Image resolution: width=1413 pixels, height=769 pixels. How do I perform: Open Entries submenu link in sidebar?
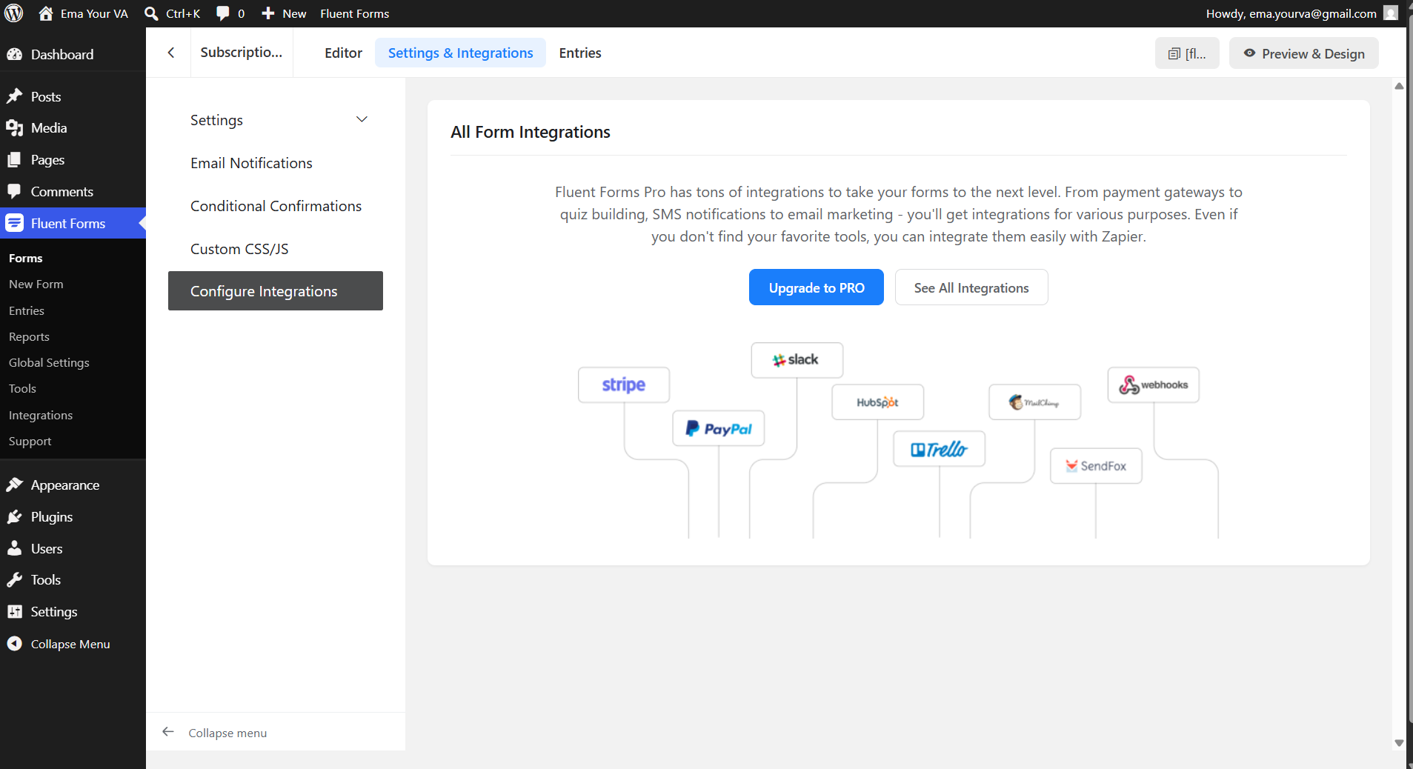[x=27, y=310]
